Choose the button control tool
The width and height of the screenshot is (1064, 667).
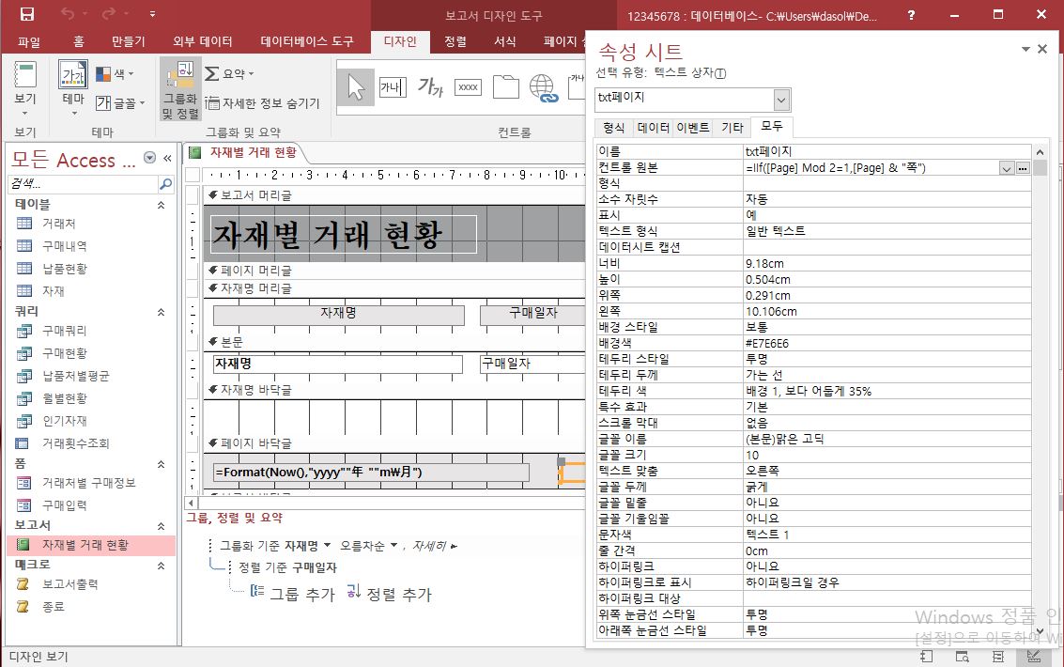click(x=468, y=87)
